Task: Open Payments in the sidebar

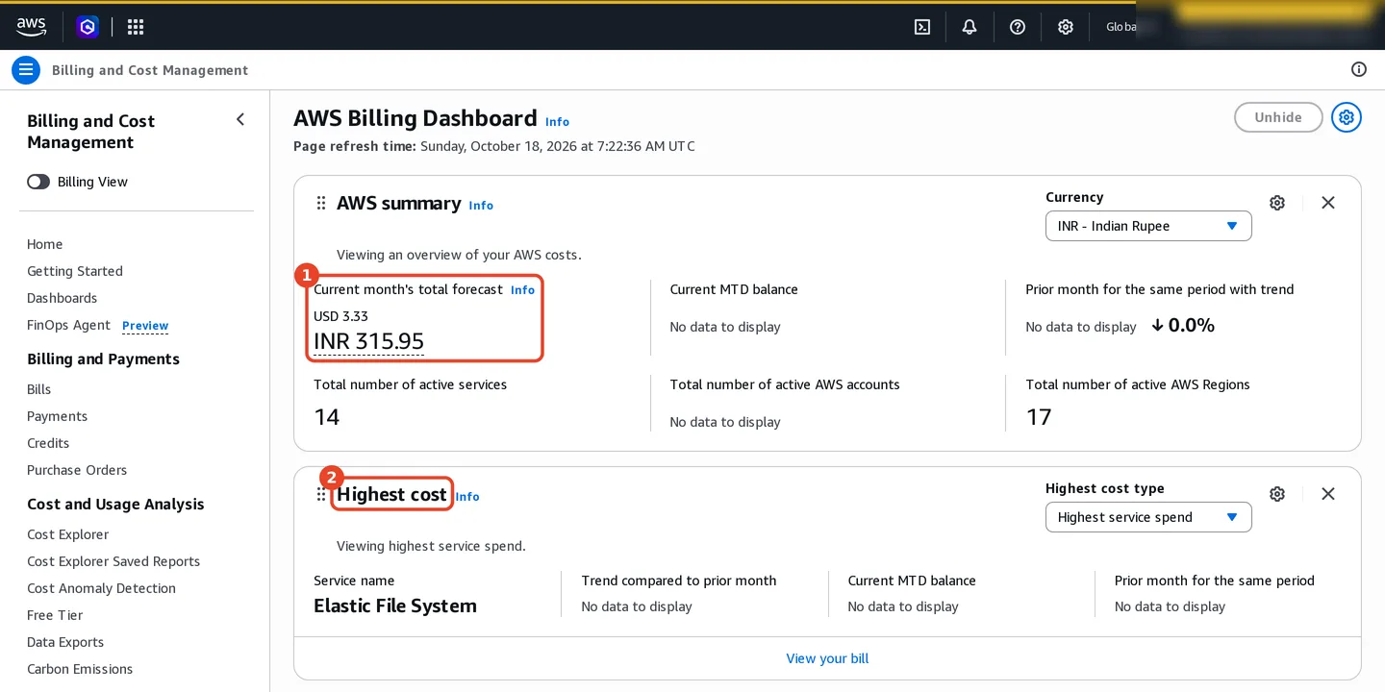Action: [x=58, y=416]
